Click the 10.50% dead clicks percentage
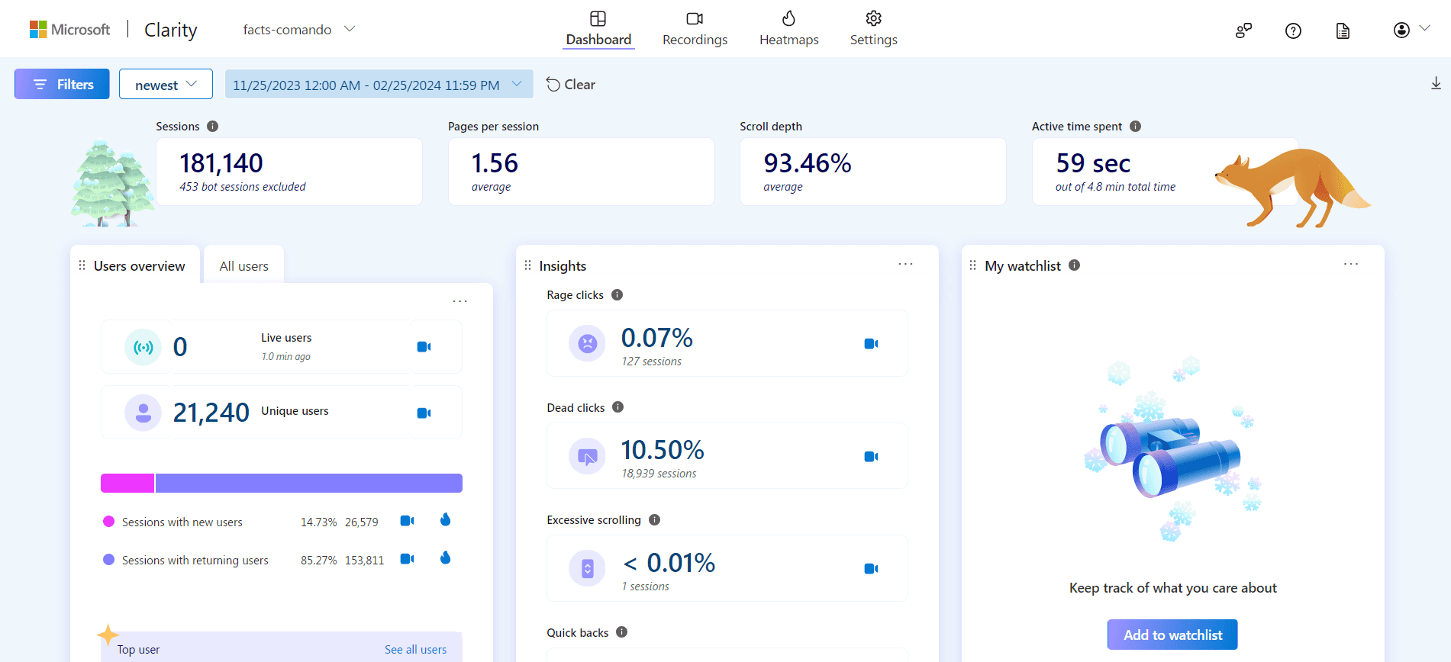The image size is (1451, 662). pyautogui.click(x=663, y=450)
